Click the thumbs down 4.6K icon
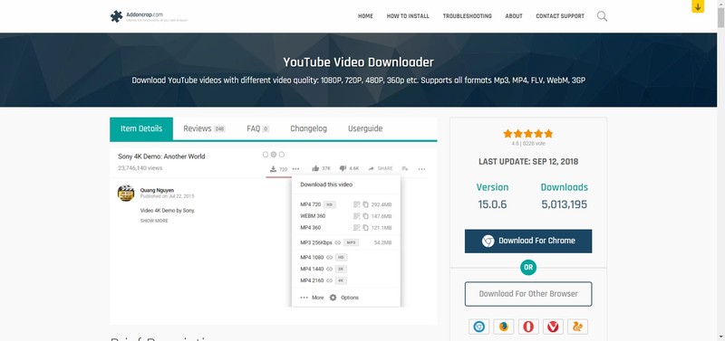Image resolution: width=725 pixels, height=341 pixels. 343,168
